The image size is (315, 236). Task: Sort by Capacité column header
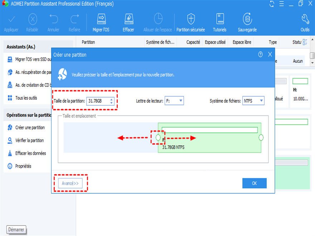(193, 42)
